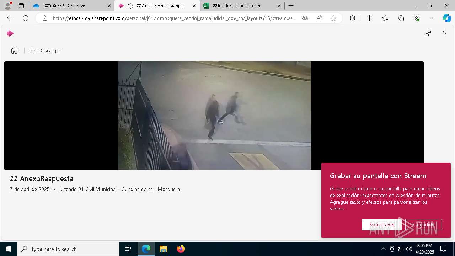Enable split screen view
Image resolution: width=455 pixels, height=256 pixels.
[x=369, y=18]
